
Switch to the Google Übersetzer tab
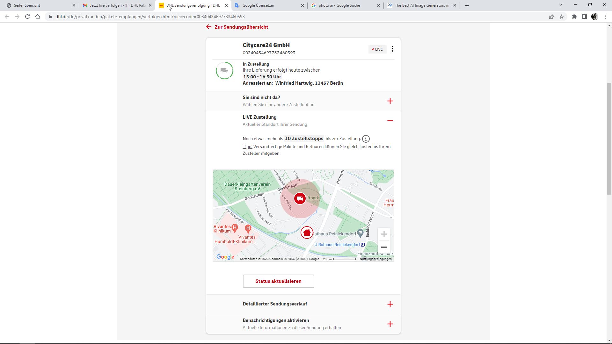[x=269, y=5]
